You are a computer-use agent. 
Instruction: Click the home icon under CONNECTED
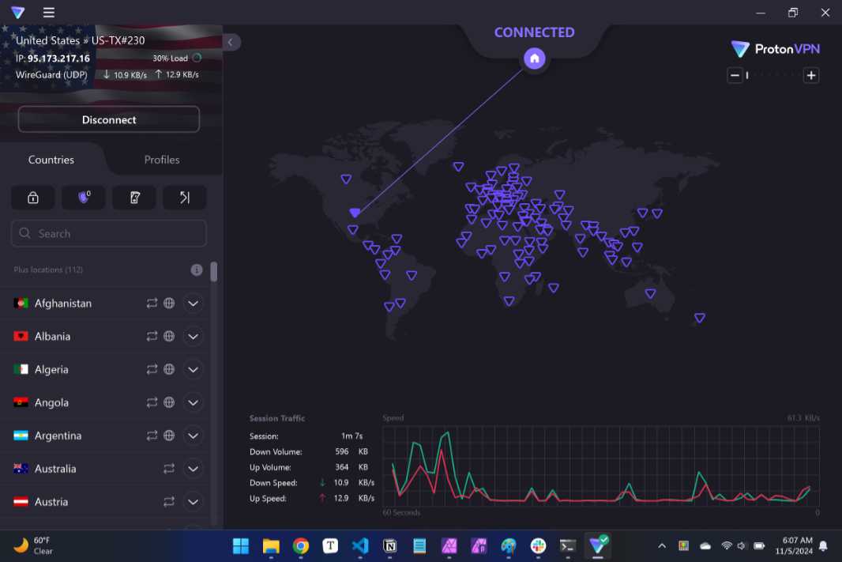click(535, 58)
